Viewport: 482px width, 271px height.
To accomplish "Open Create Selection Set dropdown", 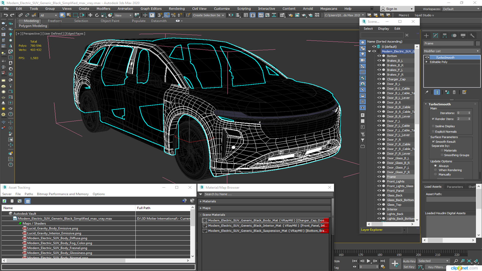I will point(208,15).
